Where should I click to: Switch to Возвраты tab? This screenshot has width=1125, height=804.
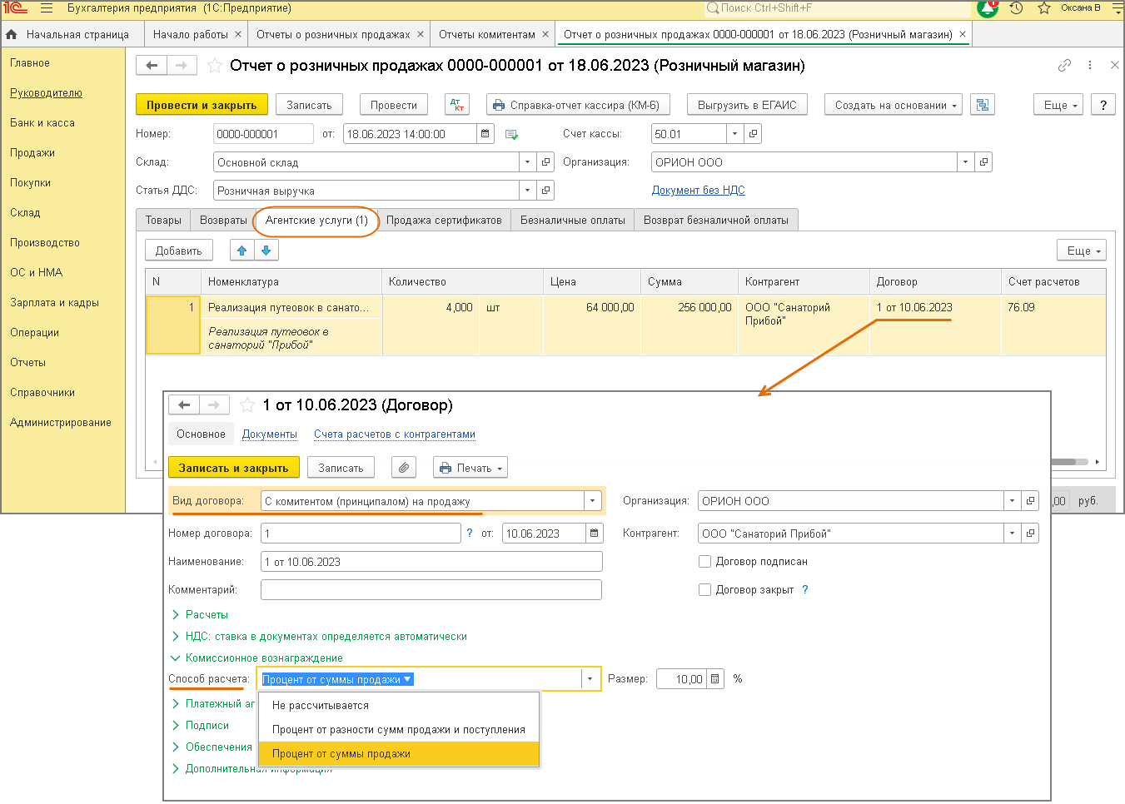[x=223, y=220]
